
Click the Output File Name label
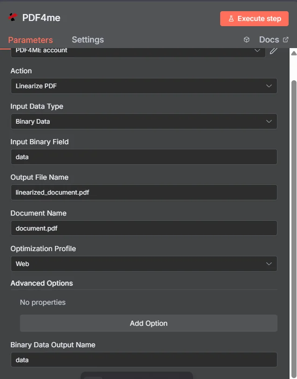point(40,177)
